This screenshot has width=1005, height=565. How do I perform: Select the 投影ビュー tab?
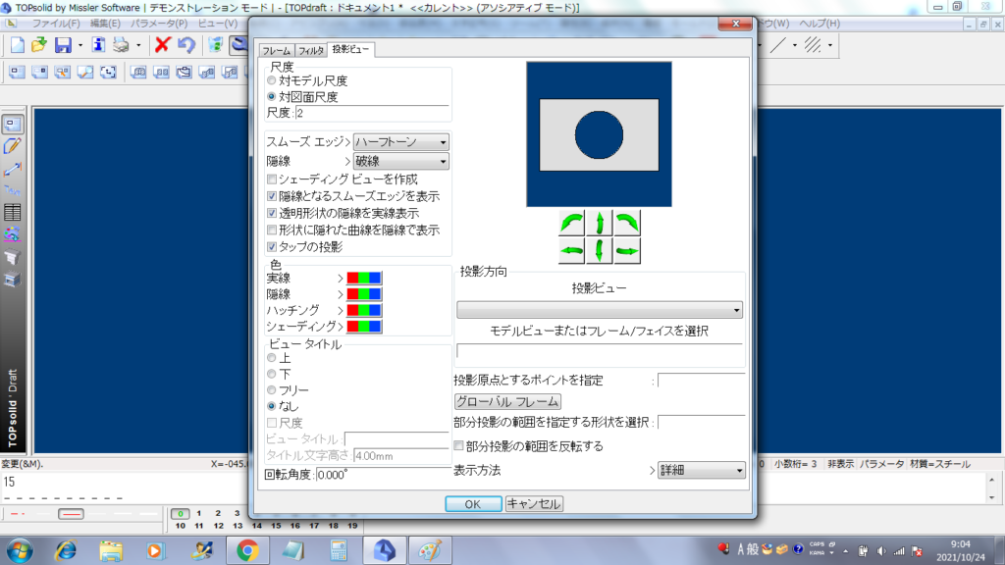coord(350,49)
